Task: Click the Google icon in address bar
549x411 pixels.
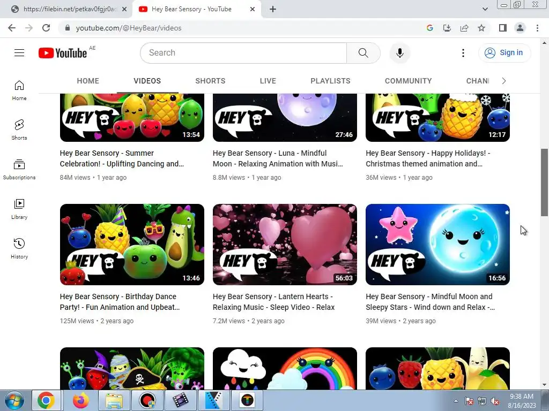Action: [430, 28]
